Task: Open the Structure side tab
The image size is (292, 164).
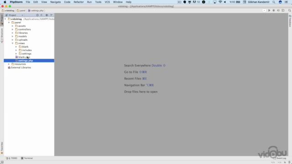Action: tap(2, 36)
